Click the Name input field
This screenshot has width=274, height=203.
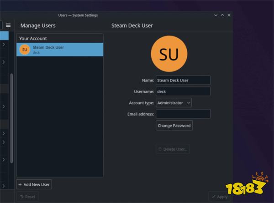coord(183,80)
